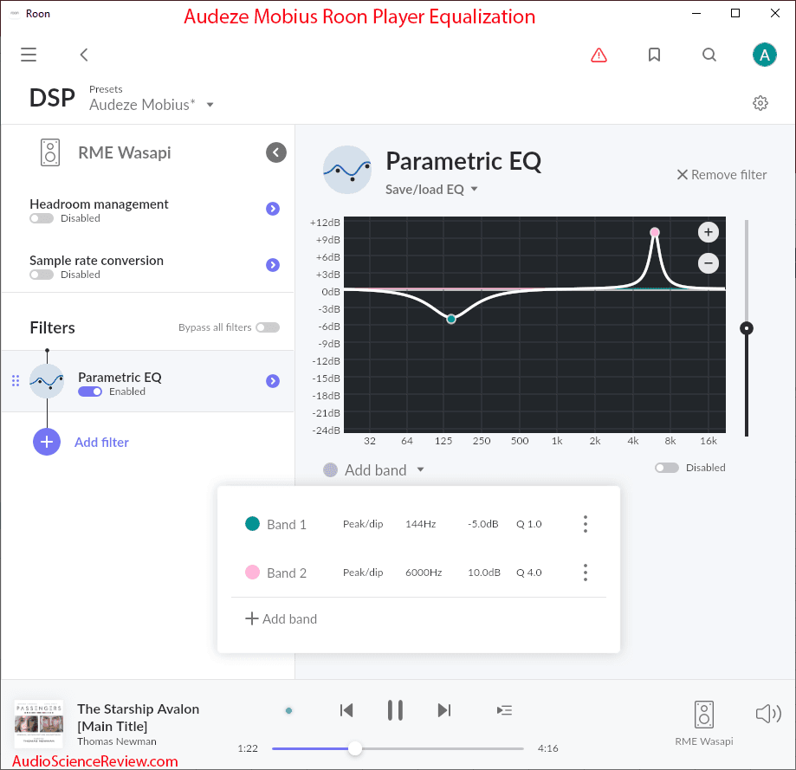This screenshot has width=796, height=770.
Task: Click Band 1 Peak/dip filter type
Action: tap(363, 524)
